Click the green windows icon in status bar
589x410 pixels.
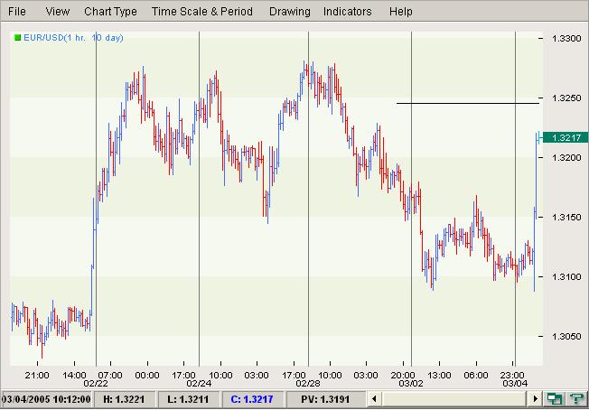tap(553, 398)
